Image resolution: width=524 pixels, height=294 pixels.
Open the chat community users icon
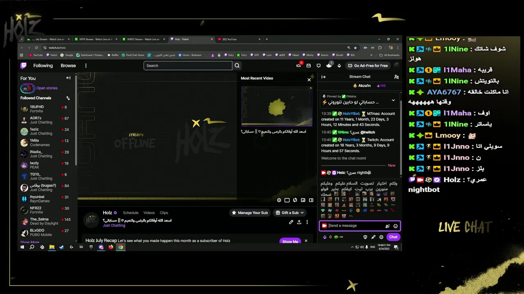click(396, 77)
